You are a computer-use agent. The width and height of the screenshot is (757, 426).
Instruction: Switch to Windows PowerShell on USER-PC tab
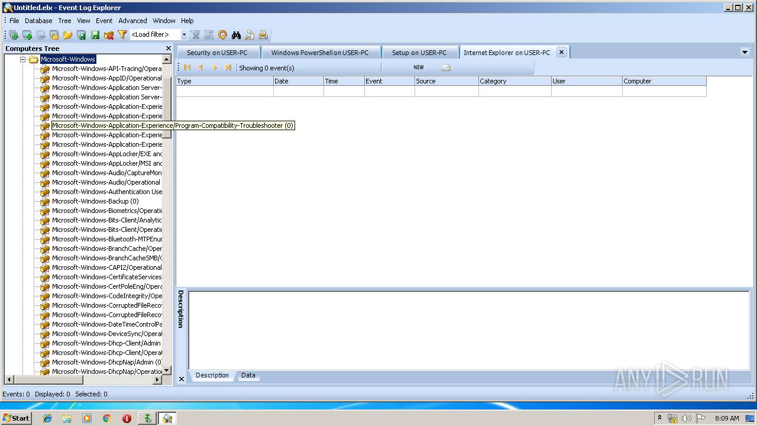pos(320,53)
